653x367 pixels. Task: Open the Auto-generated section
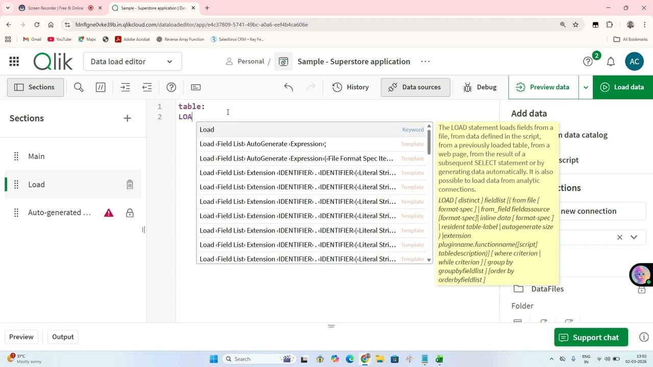tap(59, 213)
